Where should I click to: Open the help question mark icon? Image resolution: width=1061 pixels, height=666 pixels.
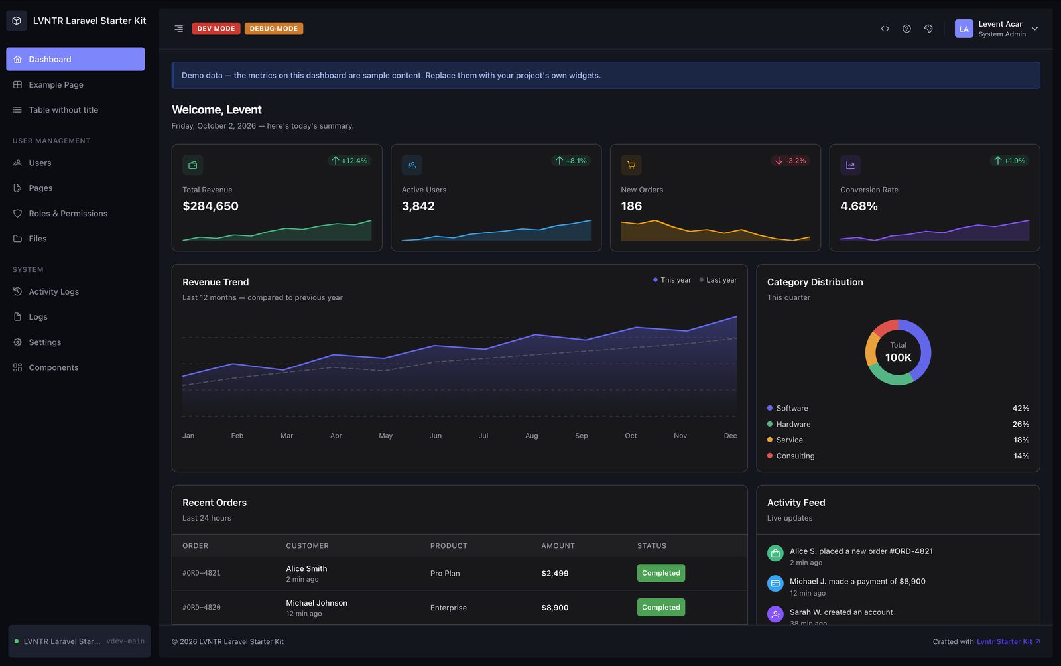tap(906, 29)
